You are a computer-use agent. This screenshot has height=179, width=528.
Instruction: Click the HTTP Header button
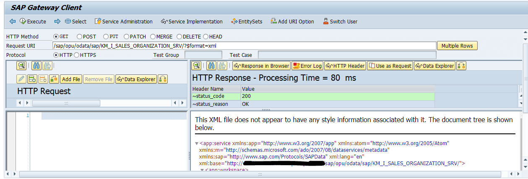coord(345,66)
